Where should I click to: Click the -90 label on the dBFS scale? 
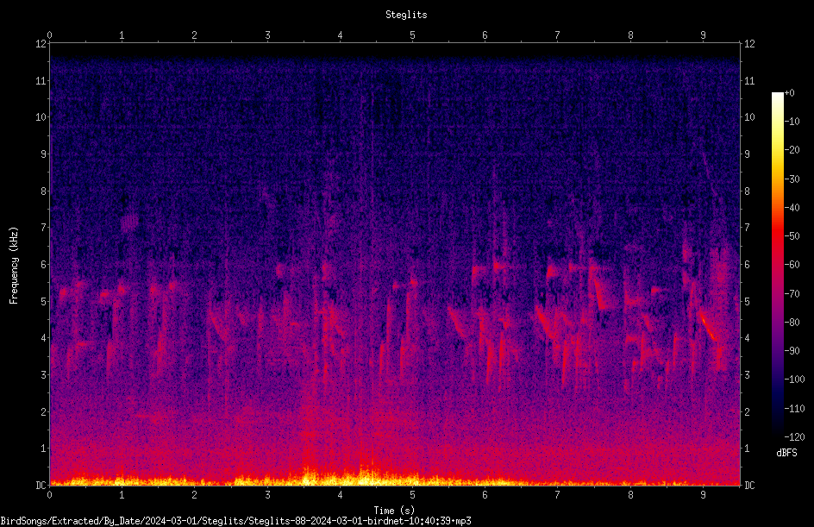(792, 351)
